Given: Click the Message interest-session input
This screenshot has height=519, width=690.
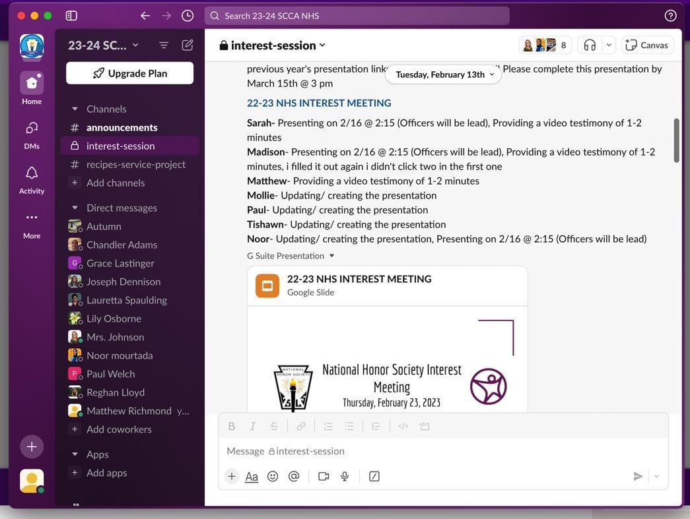Looking at the screenshot, I should [x=443, y=451].
